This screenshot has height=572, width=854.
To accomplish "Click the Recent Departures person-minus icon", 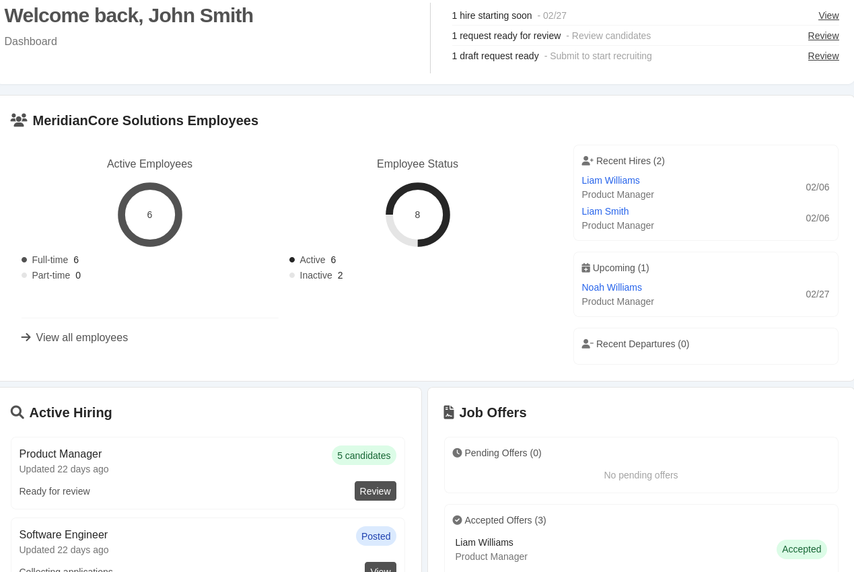I will 588,344.
